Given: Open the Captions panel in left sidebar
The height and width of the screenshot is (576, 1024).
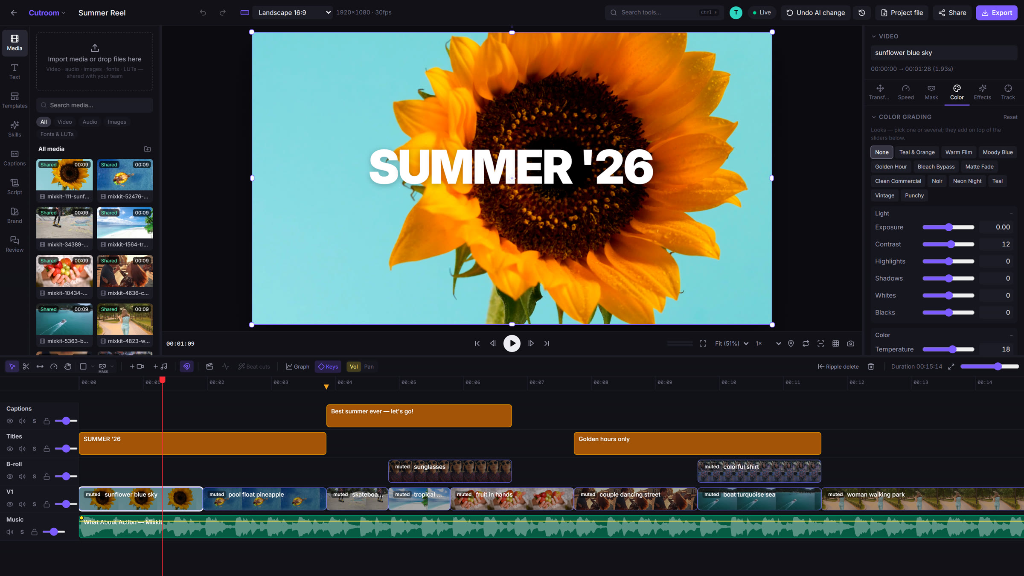Looking at the screenshot, I should click(15, 158).
